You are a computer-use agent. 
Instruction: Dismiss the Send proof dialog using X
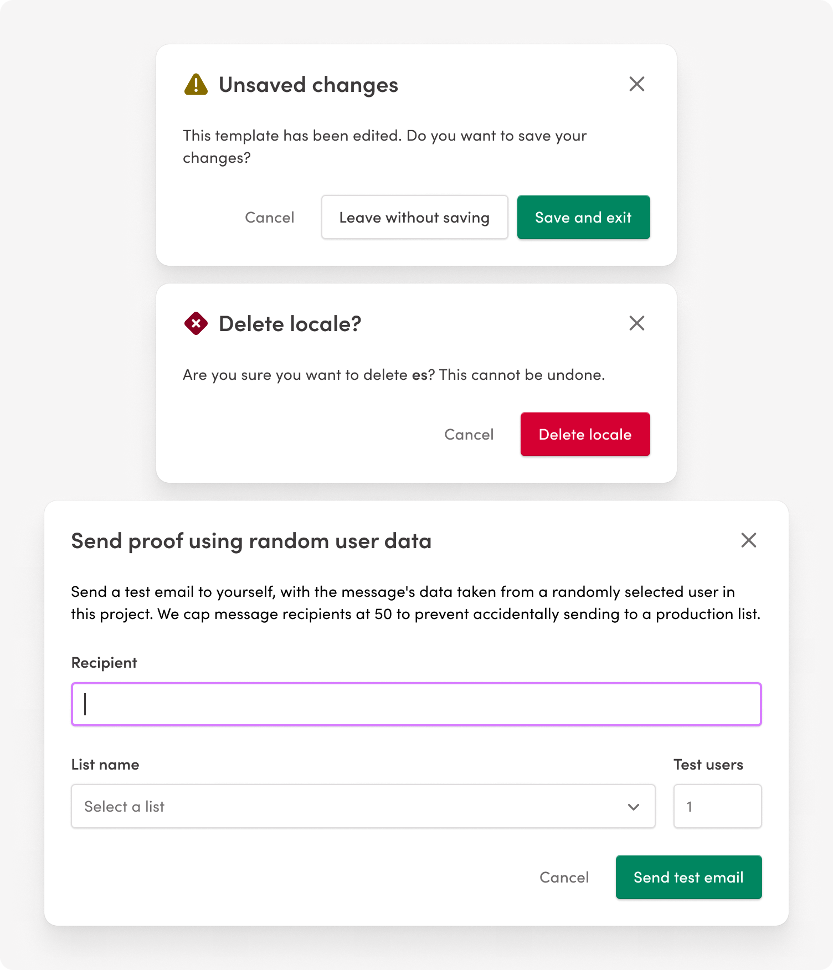click(x=749, y=540)
